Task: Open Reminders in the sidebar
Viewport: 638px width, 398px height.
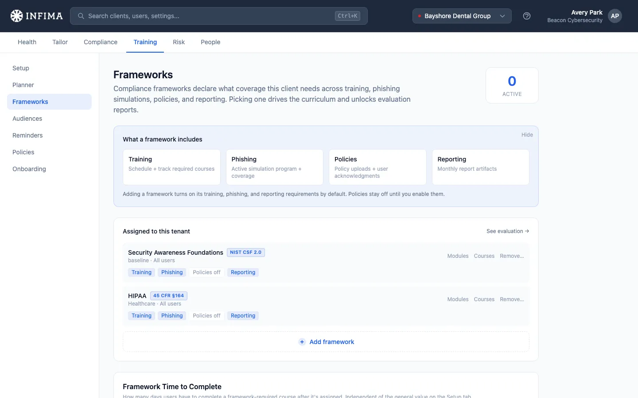Action: click(49, 135)
